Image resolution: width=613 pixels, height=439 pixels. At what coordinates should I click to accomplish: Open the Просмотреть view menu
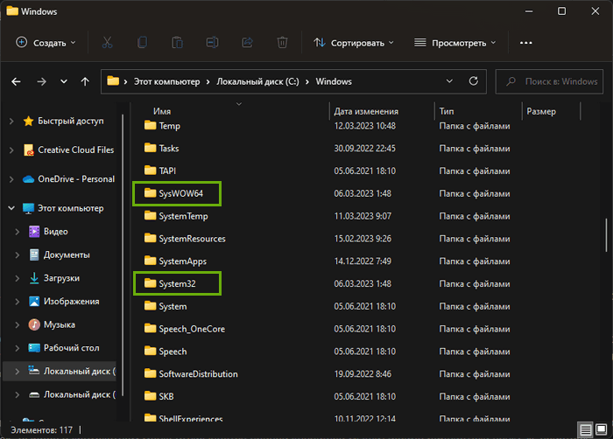pos(455,42)
